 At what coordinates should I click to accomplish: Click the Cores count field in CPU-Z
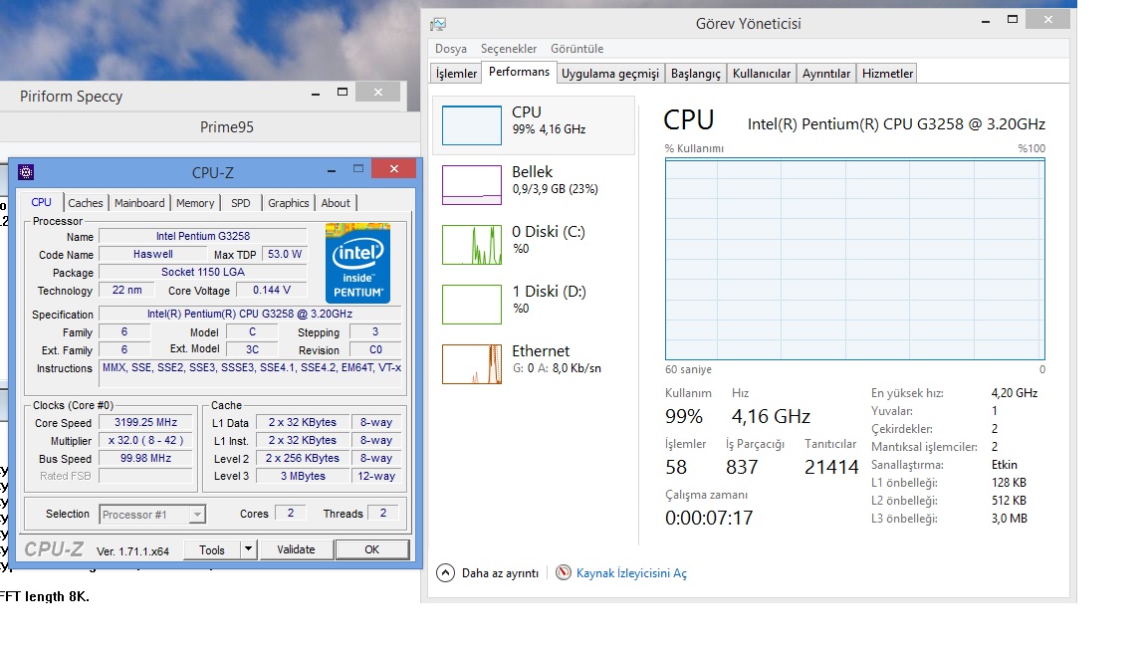291,514
